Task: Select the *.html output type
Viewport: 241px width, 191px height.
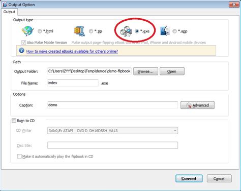Action: click(x=40, y=31)
